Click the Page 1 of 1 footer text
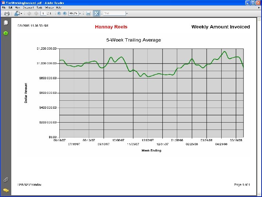The image size is (262, 197). click(x=242, y=185)
